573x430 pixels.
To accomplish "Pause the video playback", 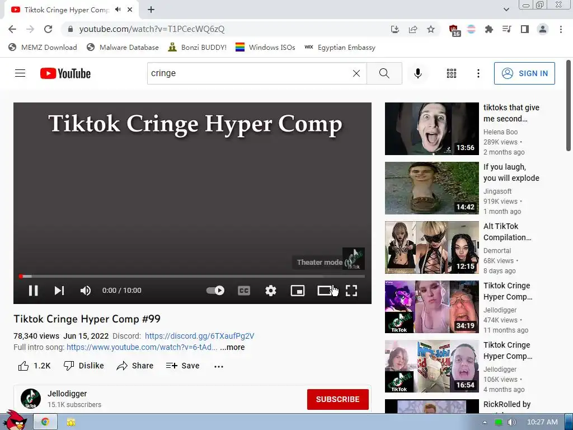I will click(33, 291).
